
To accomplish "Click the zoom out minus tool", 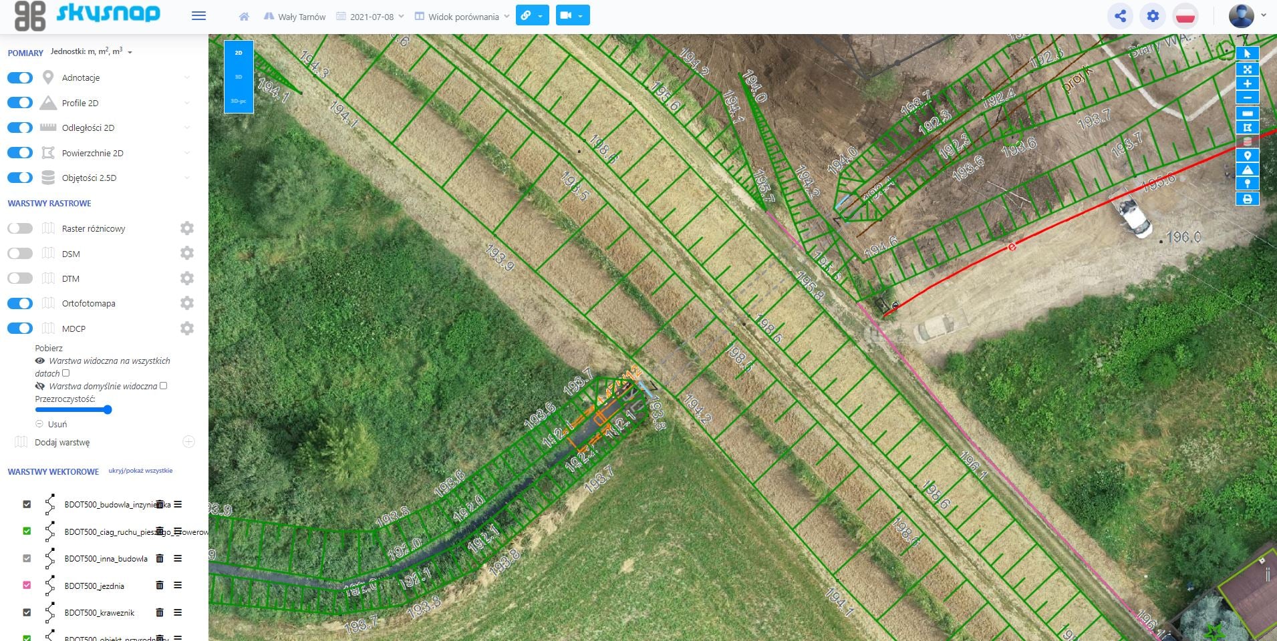I will pyautogui.click(x=1247, y=98).
